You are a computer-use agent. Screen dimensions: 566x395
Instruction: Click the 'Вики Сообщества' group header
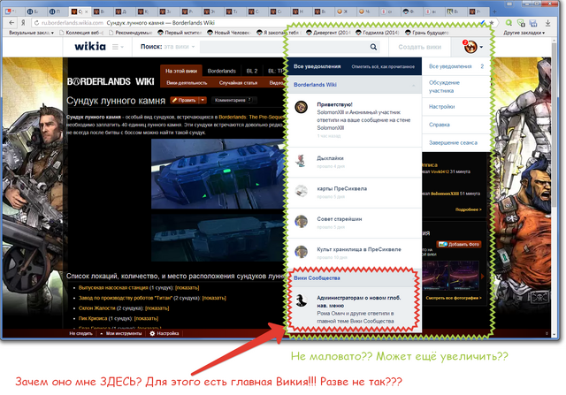(x=317, y=278)
